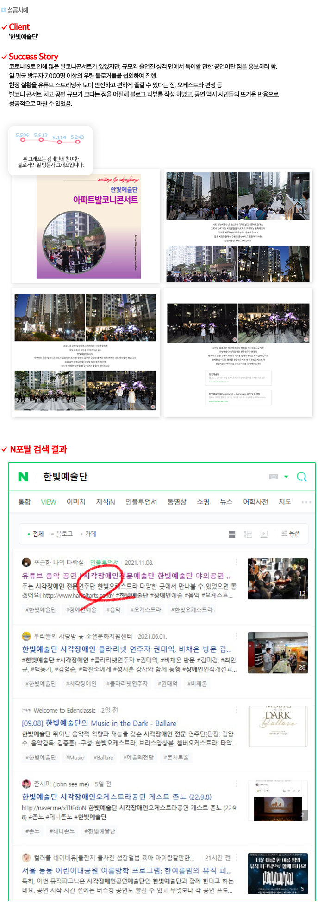Viewport: 324px width, 920px height.
Task: Open the orchestra thumbnail labeled 12
Action: 278,579
